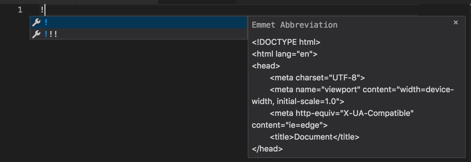The image size is (471, 162).
Task: Select the "!!!" Emmet suggestion
Action: tap(139, 34)
